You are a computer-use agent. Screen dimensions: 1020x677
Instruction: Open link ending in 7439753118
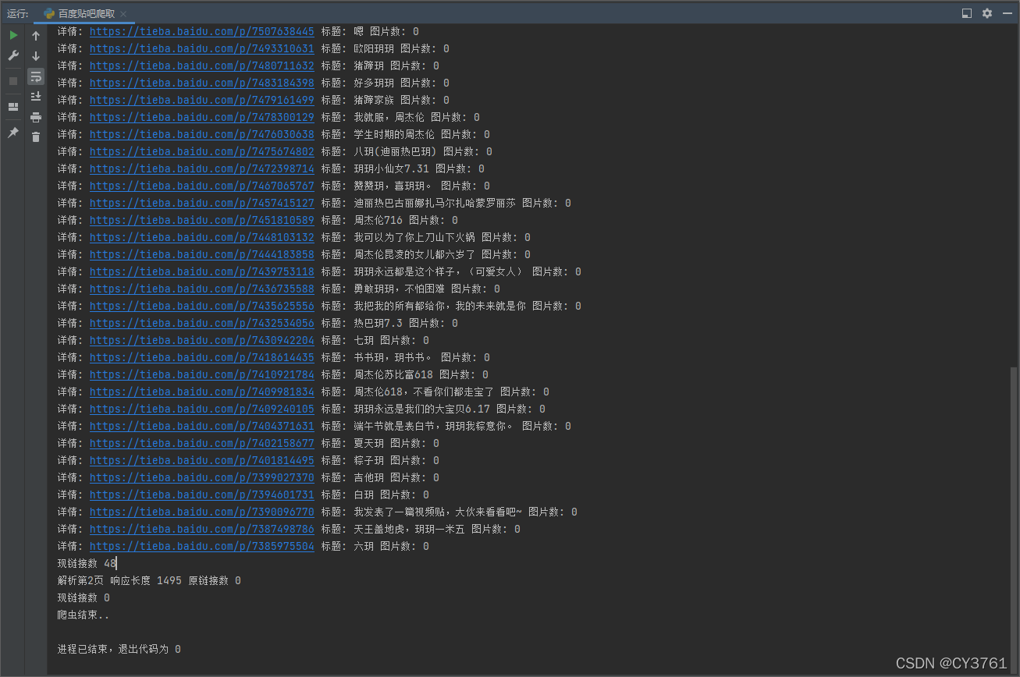202,271
